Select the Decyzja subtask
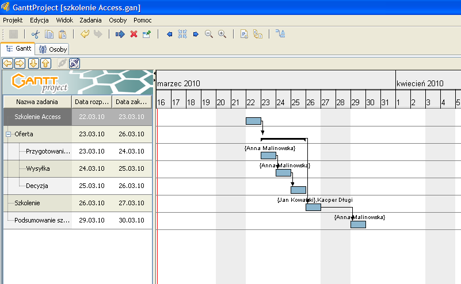461x284 pixels. (37, 186)
